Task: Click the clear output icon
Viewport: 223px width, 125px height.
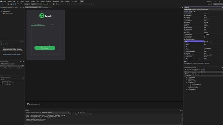Action: (78, 112)
